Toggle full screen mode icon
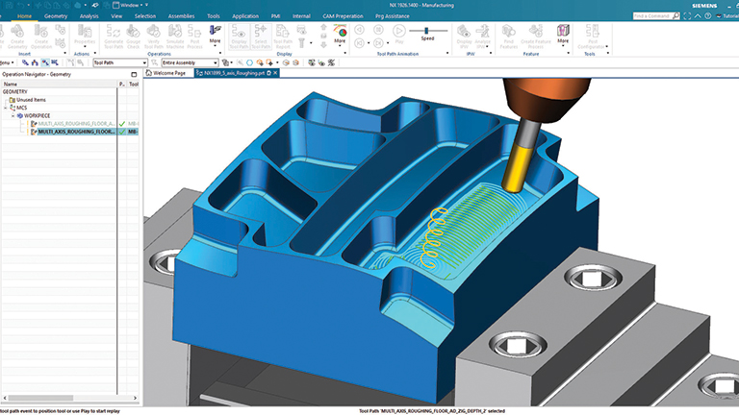Viewport: 739px width, 415px height. pos(687,16)
